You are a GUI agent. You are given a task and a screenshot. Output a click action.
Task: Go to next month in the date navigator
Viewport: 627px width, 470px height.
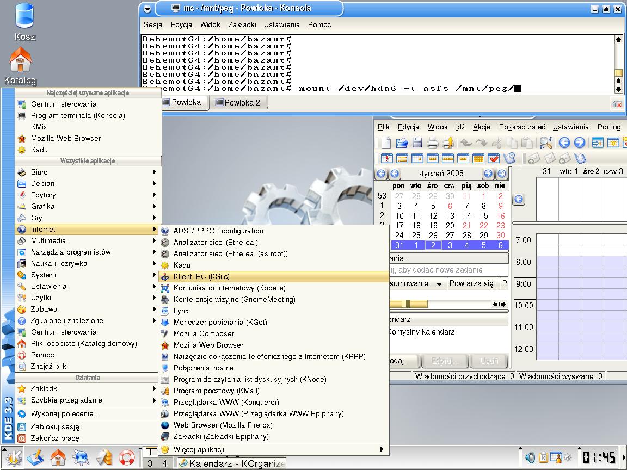click(x=488, y=174)
